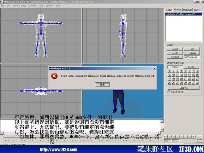Image resolution: width=204 pixels, height=153 pixels.
Task: Click the Delete group button
Action: tap(175, 53)
